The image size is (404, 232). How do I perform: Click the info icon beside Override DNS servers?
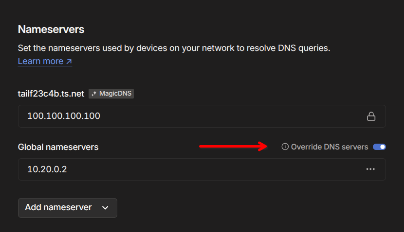(285, 147)
